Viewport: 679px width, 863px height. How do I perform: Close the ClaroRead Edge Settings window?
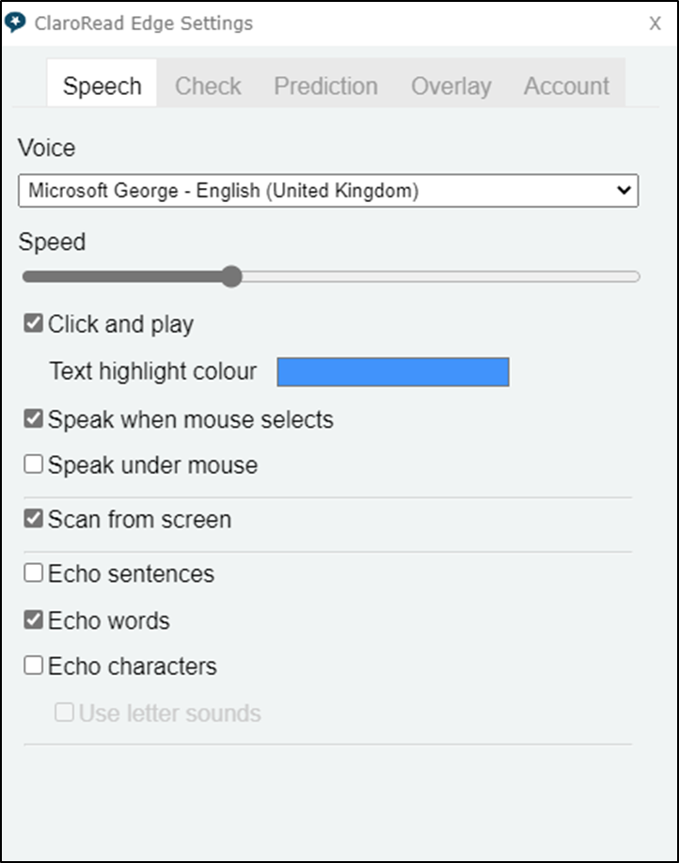click(x=655, y=24)
